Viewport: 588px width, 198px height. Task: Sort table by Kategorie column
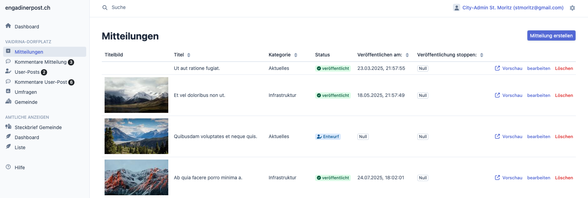click(296, 55)
